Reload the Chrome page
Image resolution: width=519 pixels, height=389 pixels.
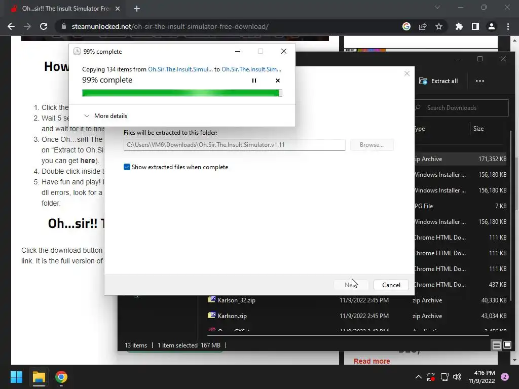[x=44, y=26]
